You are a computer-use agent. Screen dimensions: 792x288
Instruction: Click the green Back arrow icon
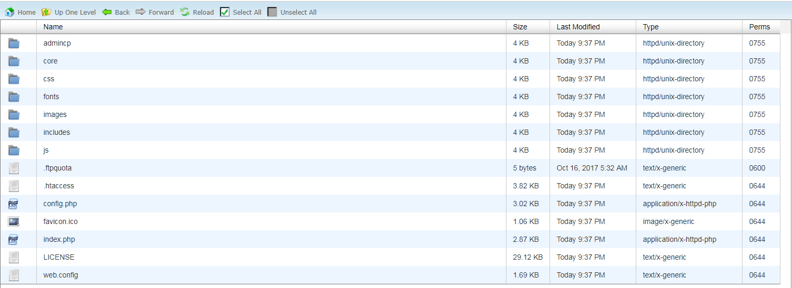[x=107, y=12]
